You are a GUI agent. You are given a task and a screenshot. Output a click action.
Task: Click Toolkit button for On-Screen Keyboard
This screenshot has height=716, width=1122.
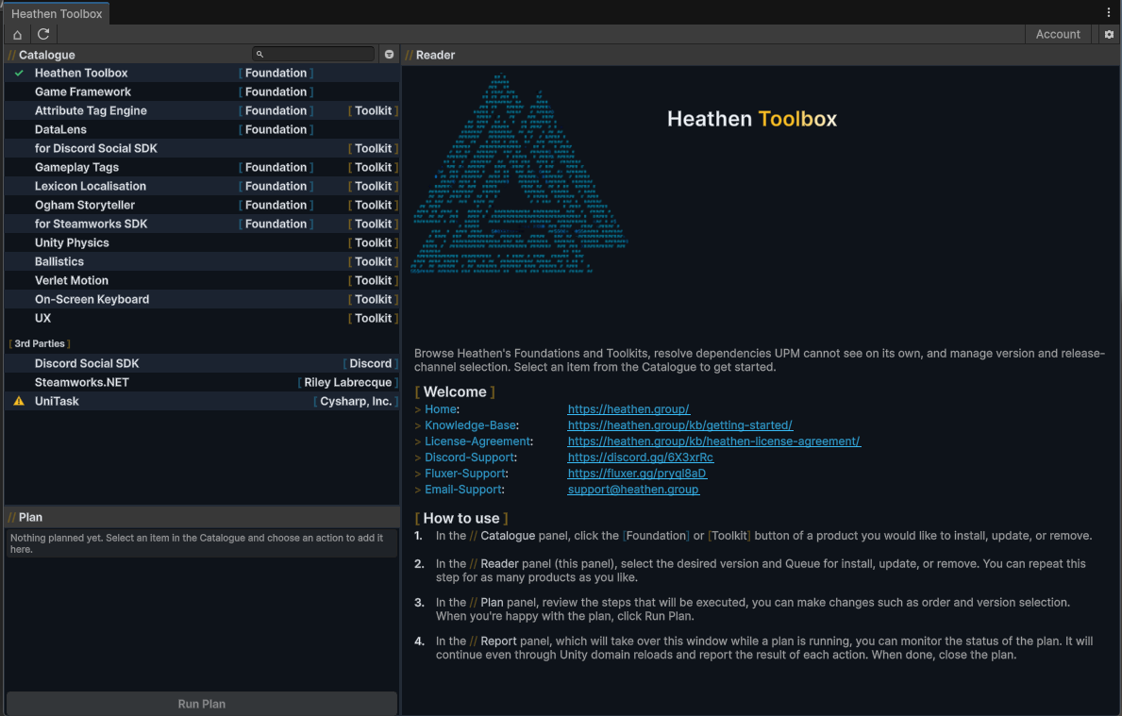coord(373,300)
